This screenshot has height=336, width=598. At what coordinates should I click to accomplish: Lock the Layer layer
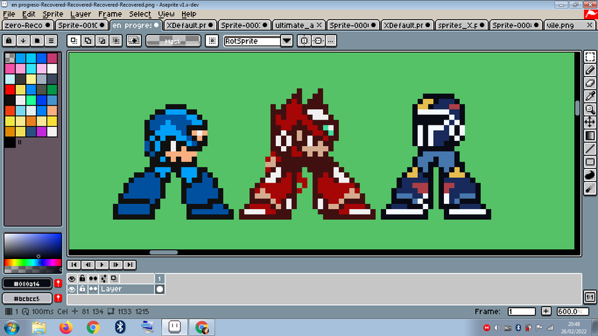(x=82, y=289)
